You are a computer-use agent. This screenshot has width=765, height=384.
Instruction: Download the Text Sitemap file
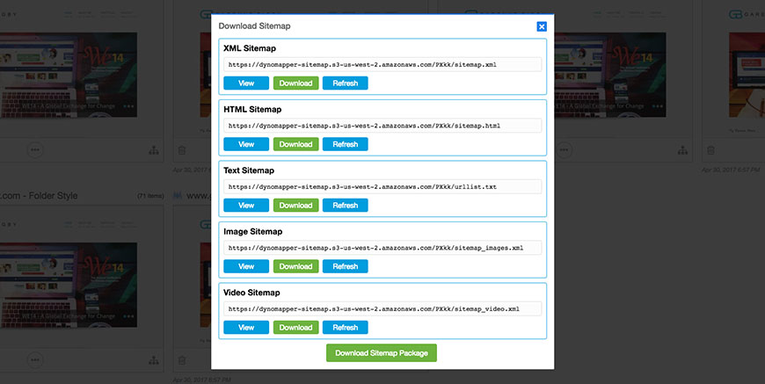[x=295, y=206]
